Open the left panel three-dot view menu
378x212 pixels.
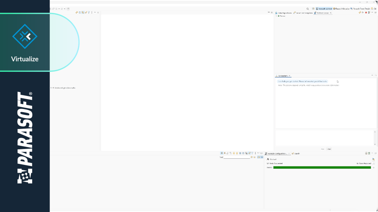92,13
